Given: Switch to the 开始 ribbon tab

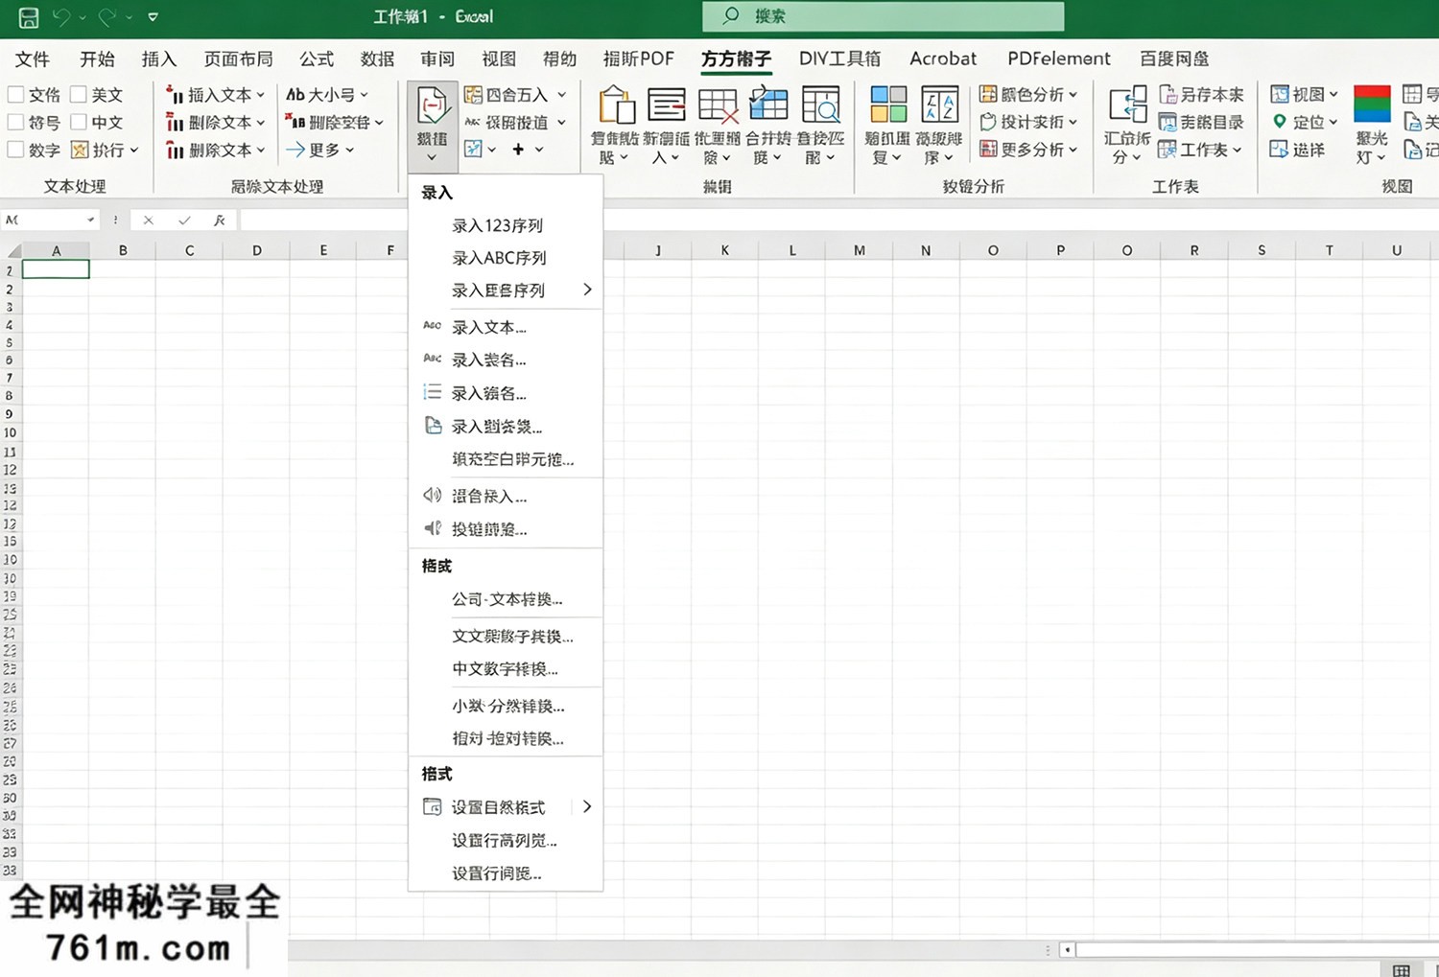Looking at the screenshot, I should click(x=97, y=58).
